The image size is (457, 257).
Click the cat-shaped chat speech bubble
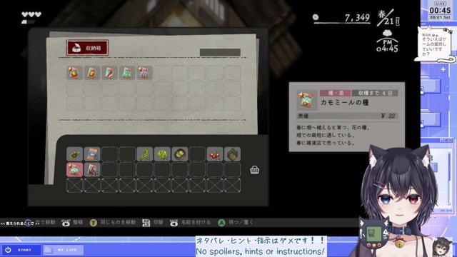click(434, 44)
